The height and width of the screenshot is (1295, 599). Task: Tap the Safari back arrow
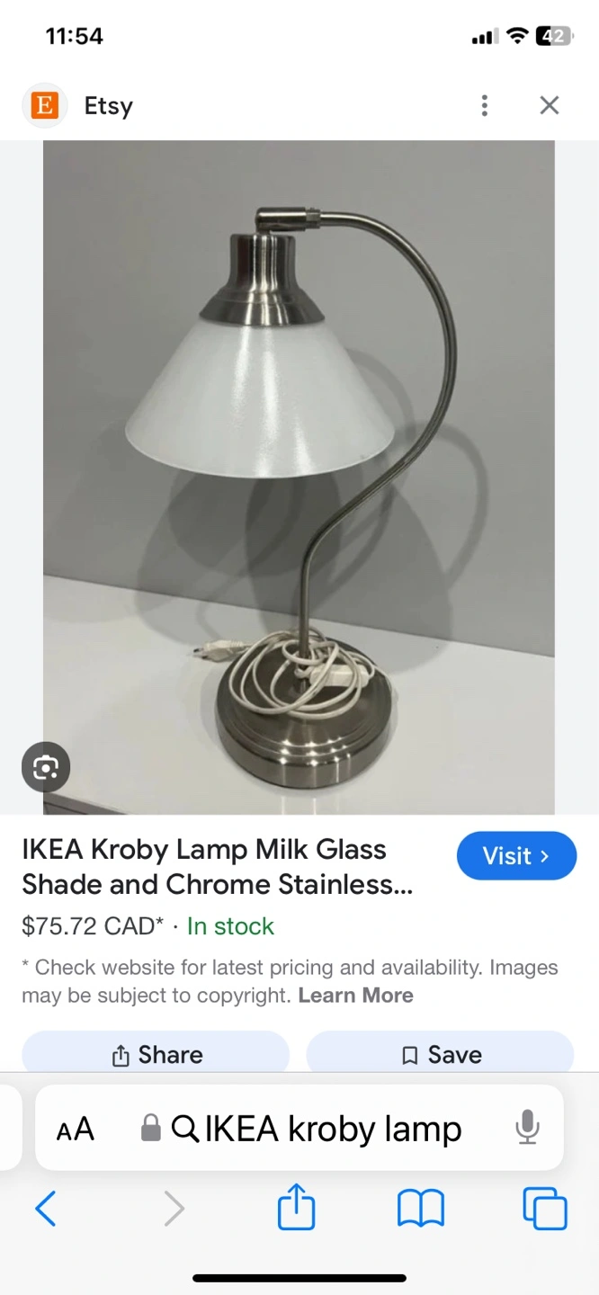(x=46, y=1209)
